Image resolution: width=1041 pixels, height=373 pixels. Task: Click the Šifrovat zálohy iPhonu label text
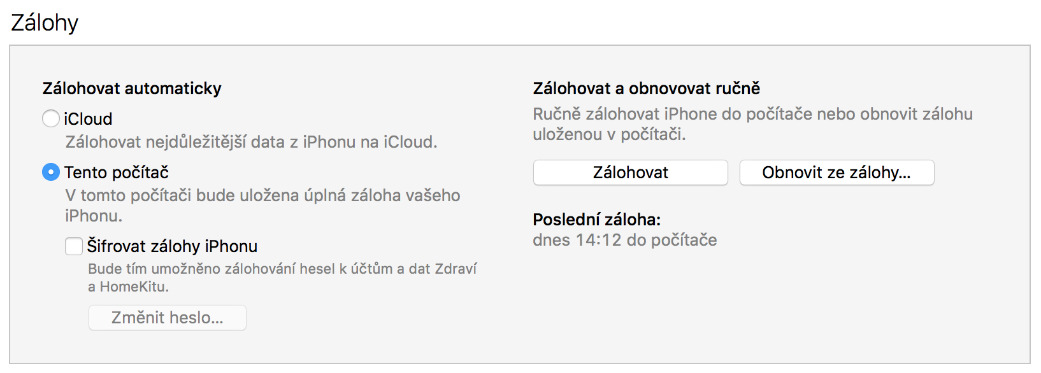[x=172, y=246]
